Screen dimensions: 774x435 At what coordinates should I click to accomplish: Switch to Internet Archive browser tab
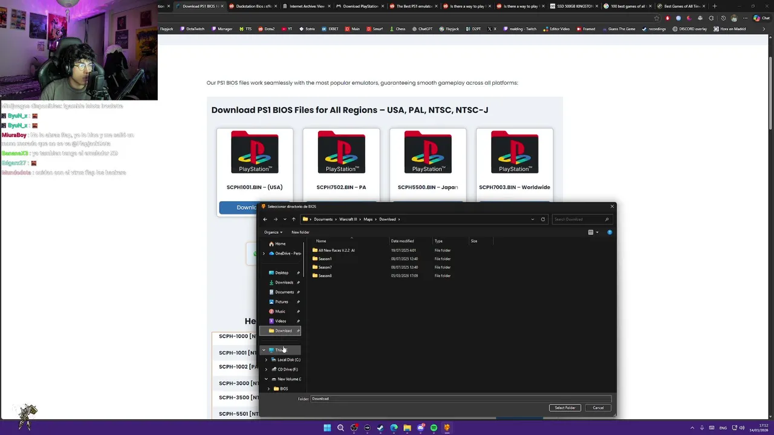pyautogui.click(x=307, y=6)
